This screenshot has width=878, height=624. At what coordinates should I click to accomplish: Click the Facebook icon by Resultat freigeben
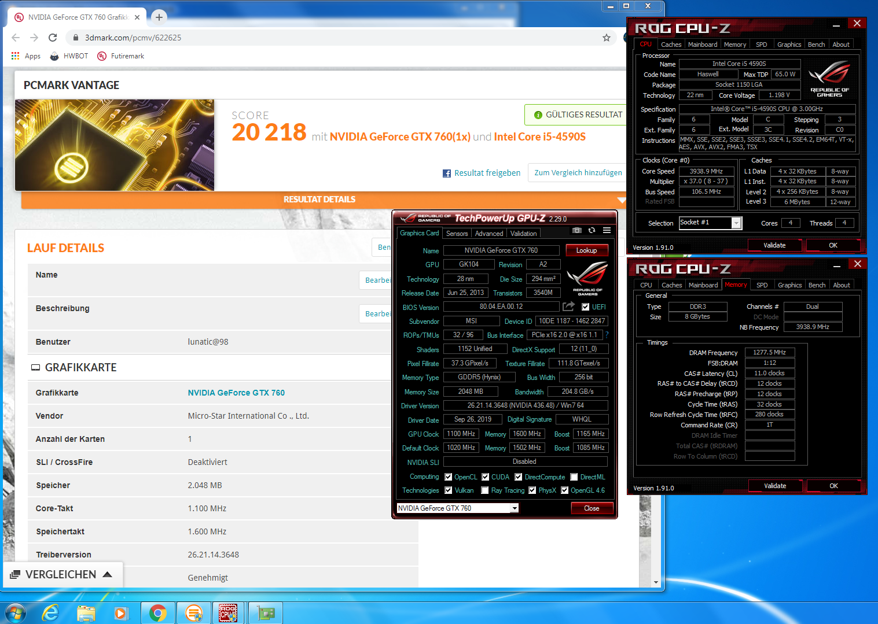[447, 173]
